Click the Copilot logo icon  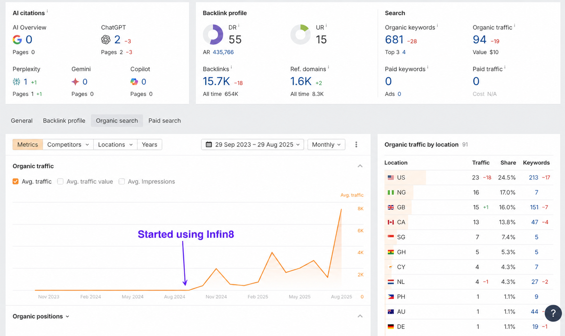(x=134, y=82)
